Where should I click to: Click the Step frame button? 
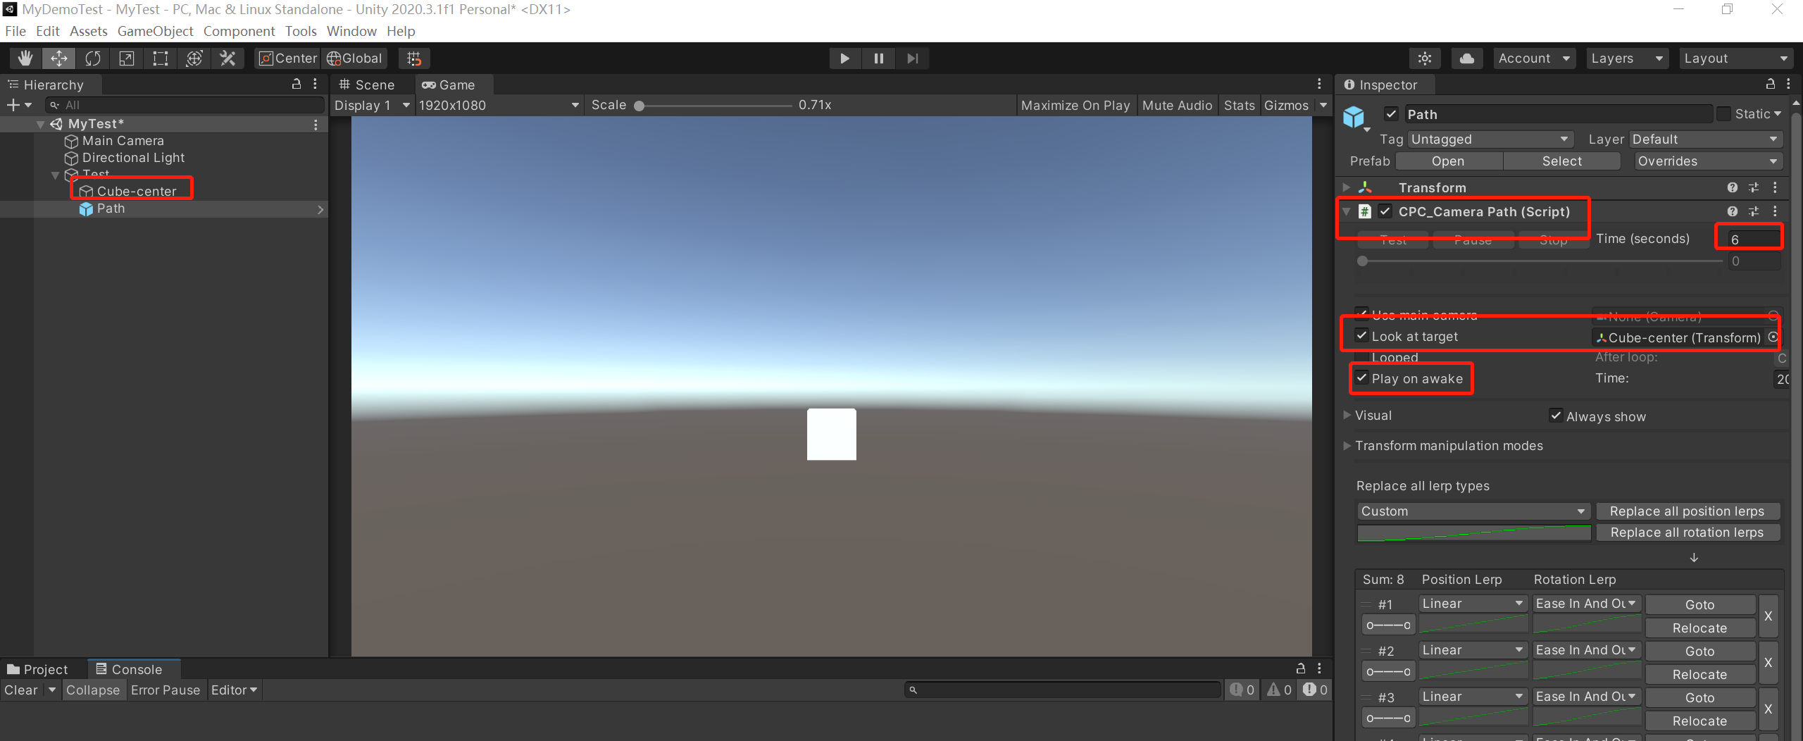coord(912,58)
